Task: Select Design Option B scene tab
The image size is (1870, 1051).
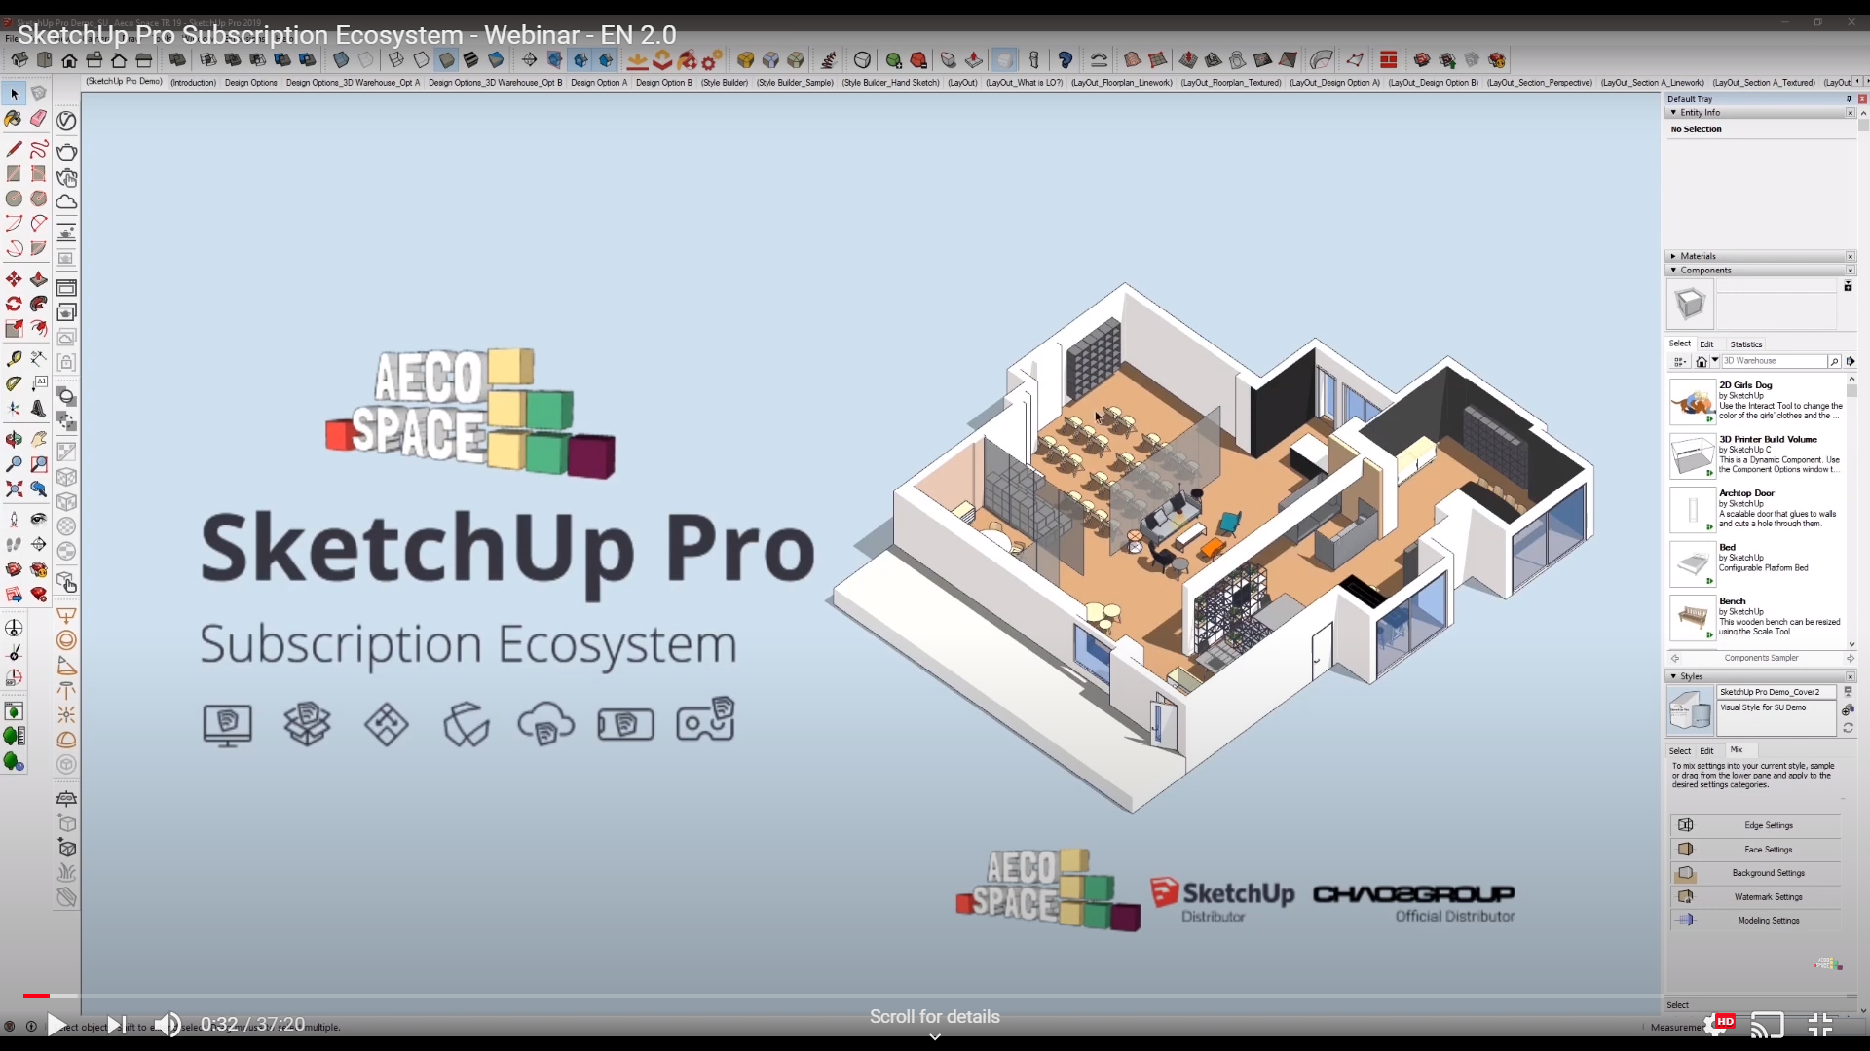Action: click(664, 83)
